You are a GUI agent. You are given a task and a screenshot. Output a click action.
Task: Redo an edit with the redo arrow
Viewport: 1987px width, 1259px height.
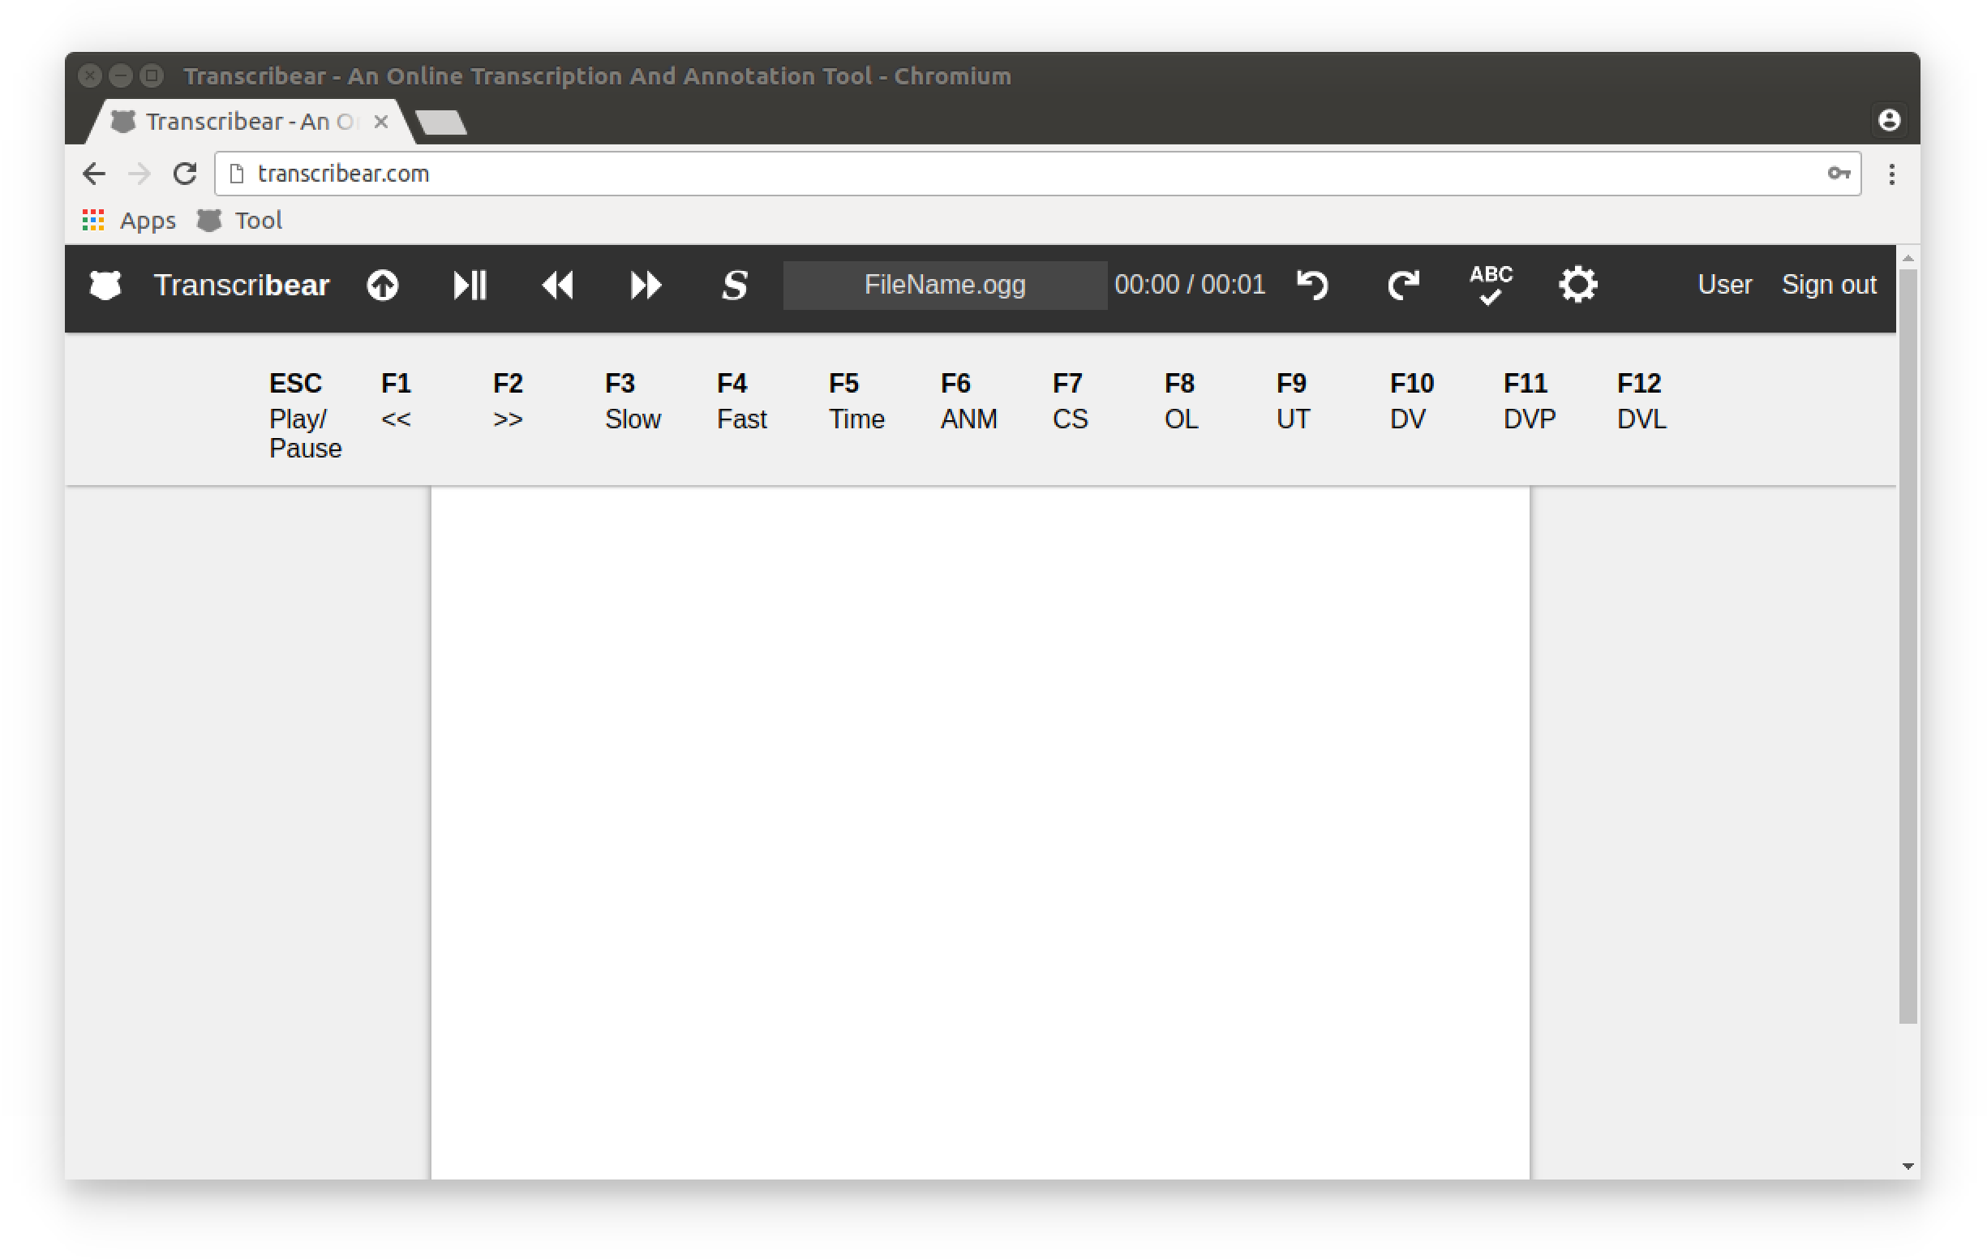coord(1404,285)
